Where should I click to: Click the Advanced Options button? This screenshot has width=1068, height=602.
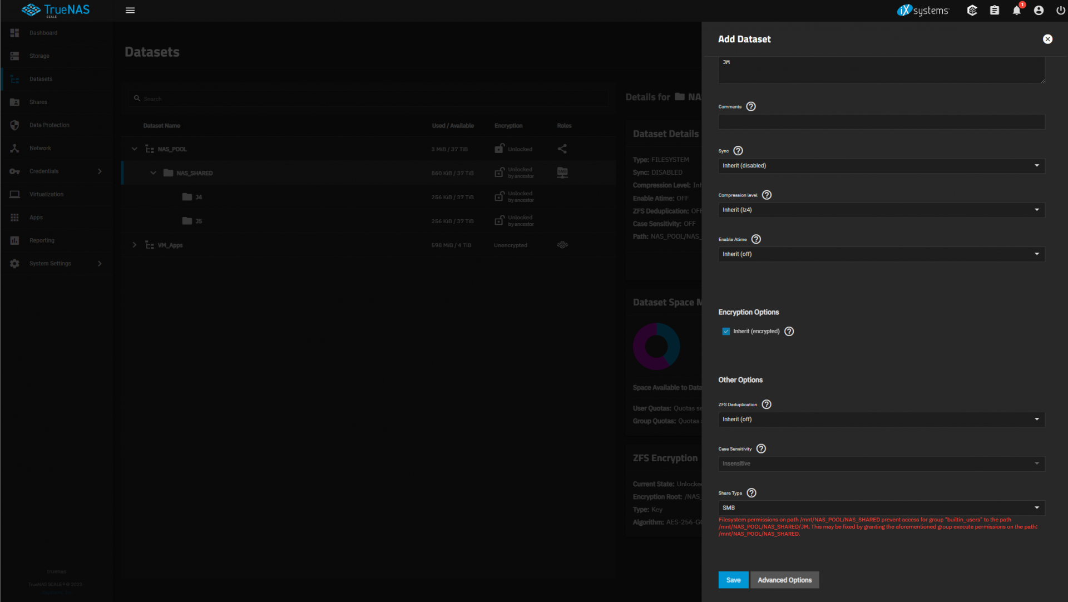784,580
